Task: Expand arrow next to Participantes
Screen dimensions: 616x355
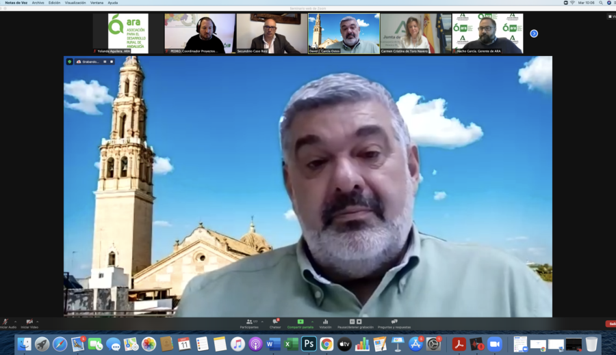Action: [262, 322]
